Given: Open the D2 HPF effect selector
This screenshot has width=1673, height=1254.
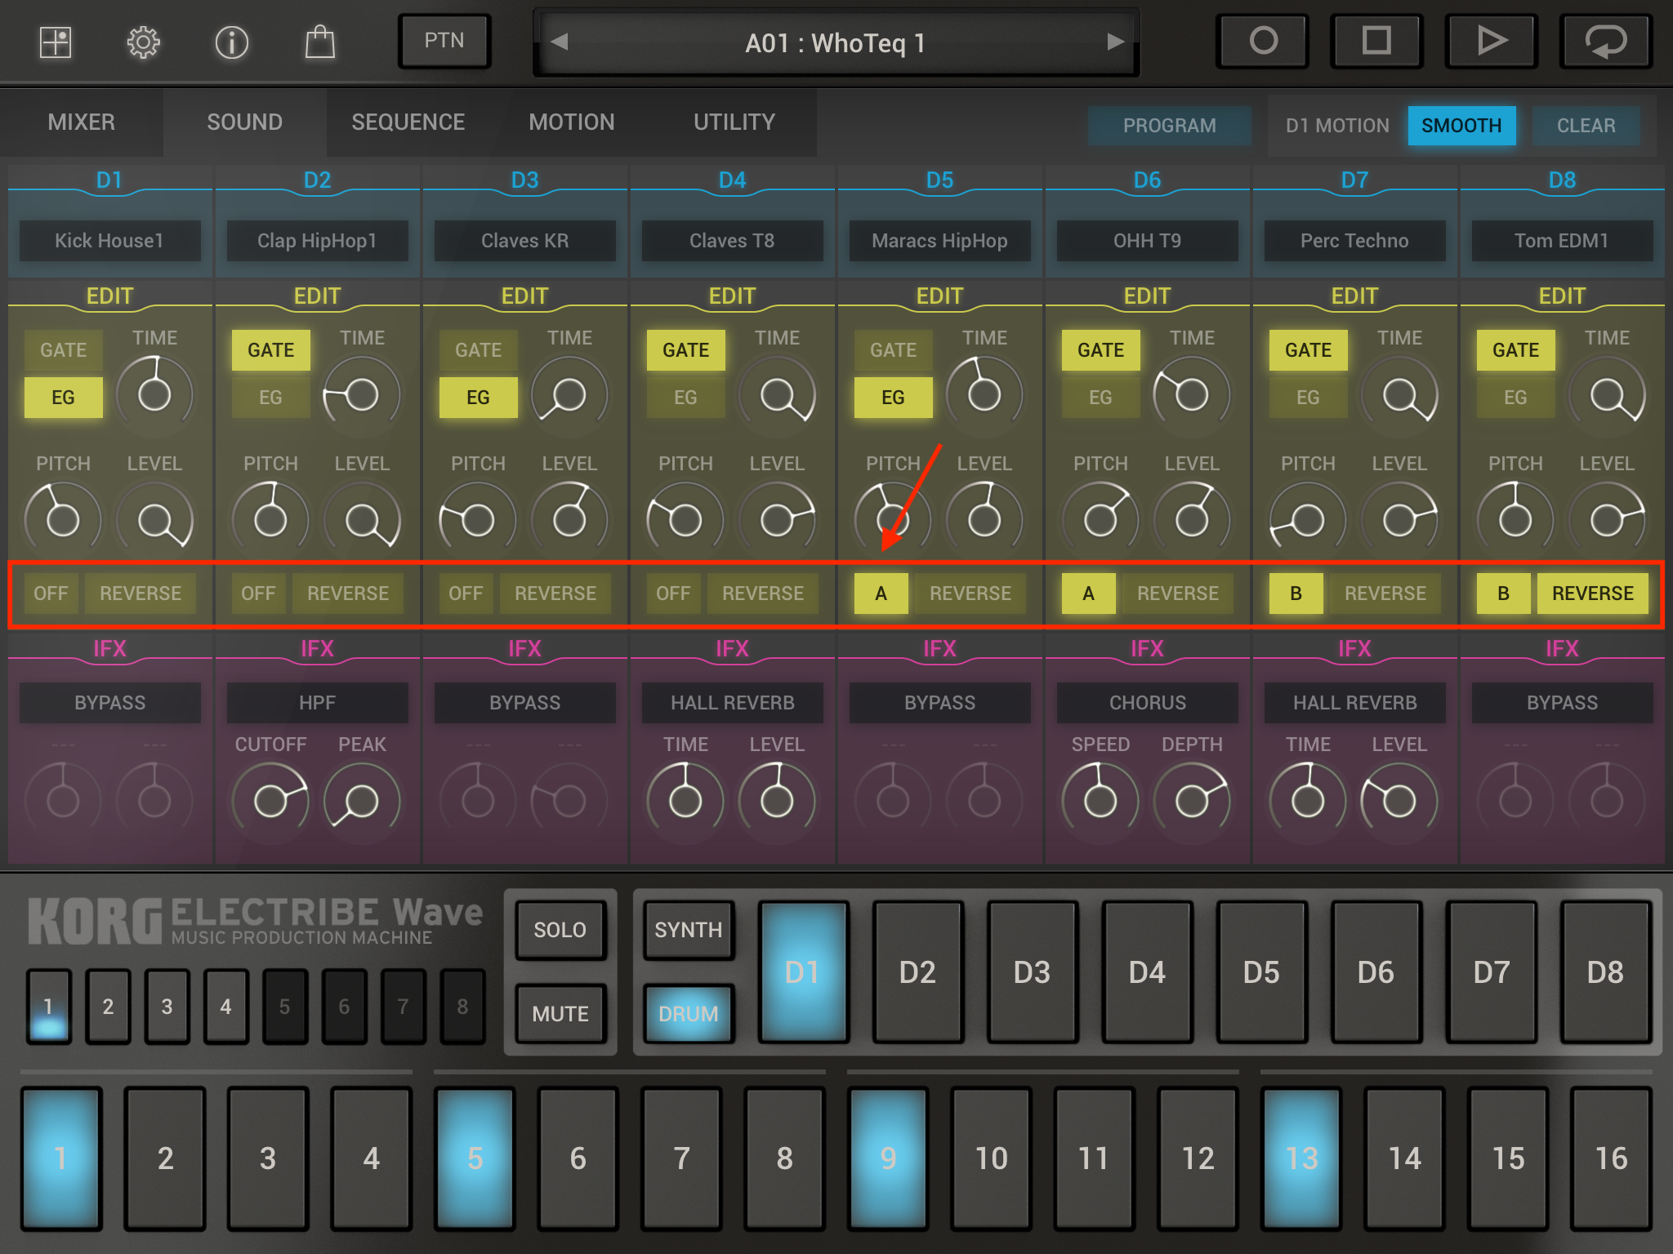Looking at the screenshot, I should coord(317,703).
